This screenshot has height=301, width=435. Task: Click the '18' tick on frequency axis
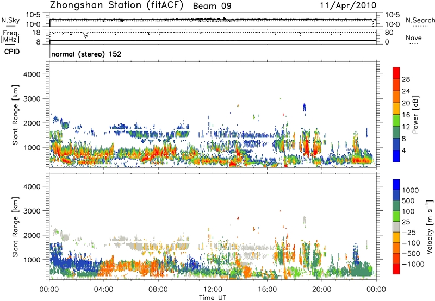click(x=36, y=33)
